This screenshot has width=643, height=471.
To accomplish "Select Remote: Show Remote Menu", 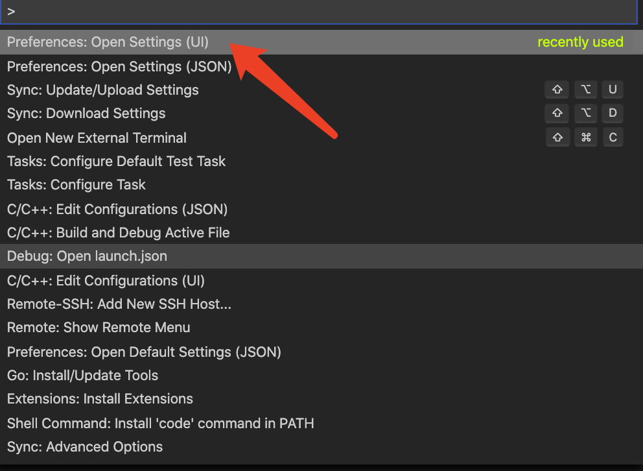I will (321, 328).
